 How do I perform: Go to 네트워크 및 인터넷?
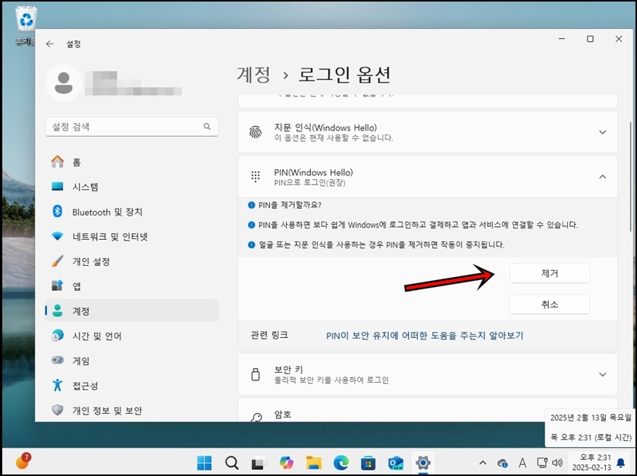point(132,236)
